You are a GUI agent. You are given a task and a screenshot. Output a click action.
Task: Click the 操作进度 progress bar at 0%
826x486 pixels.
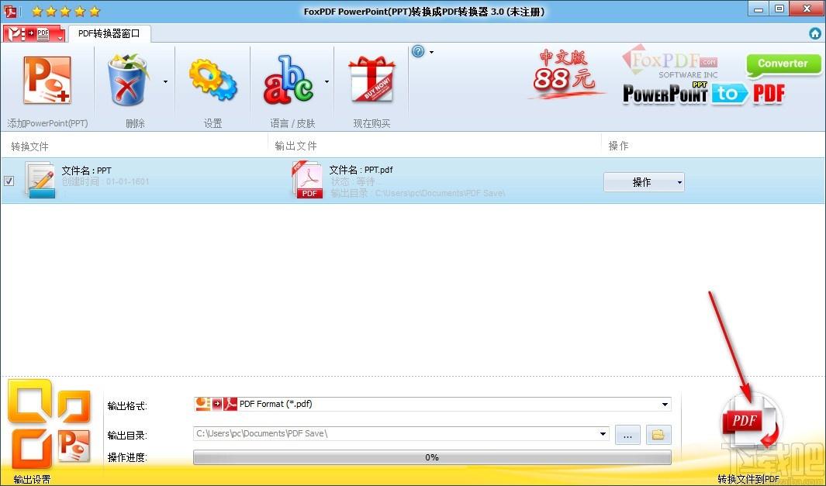click(x=432, y=457)
